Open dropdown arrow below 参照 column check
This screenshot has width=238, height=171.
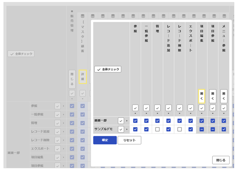click(135, 113)
